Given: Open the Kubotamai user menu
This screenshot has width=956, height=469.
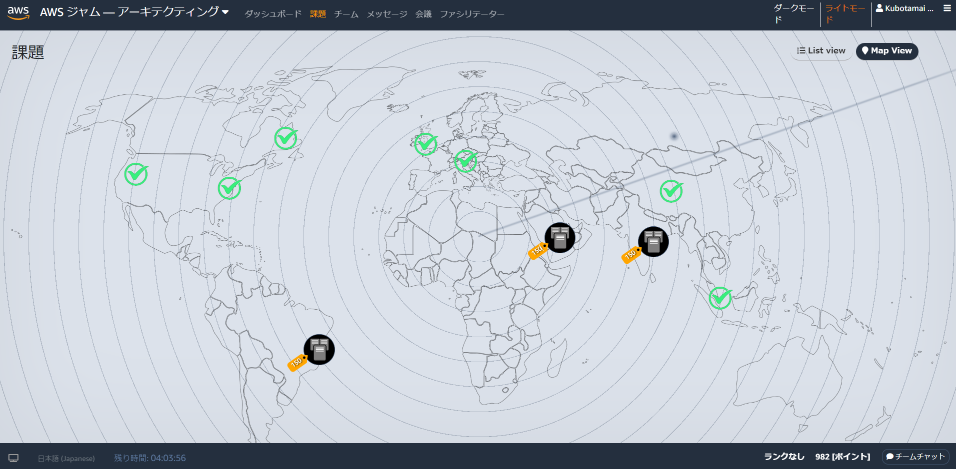Looking at the screenshot, I should pyautogui.click(x=904, y=8).
